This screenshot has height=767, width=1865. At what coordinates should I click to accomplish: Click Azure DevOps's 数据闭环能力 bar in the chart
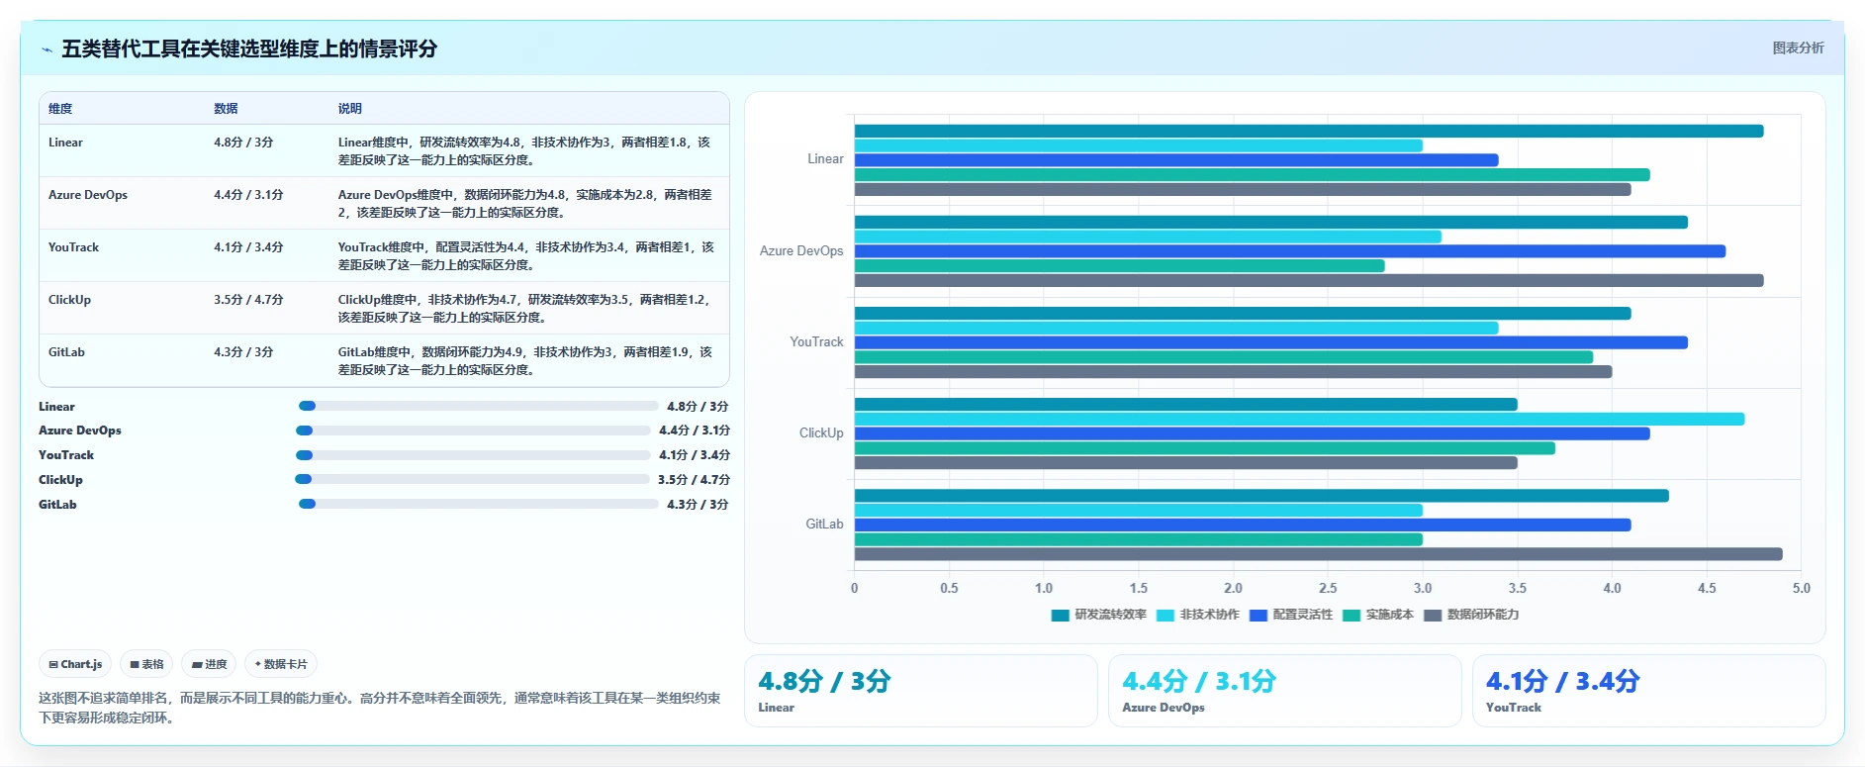tap(1309, 281)
